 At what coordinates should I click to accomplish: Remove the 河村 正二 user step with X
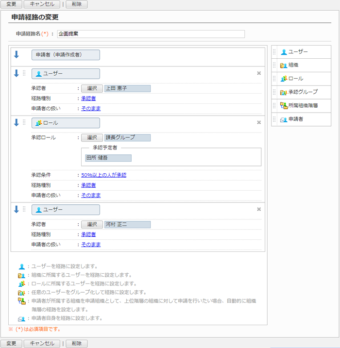259,209
